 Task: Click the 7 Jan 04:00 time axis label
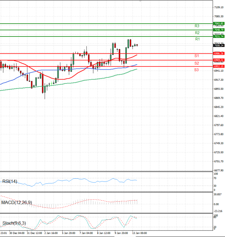[x=86, y=233]
